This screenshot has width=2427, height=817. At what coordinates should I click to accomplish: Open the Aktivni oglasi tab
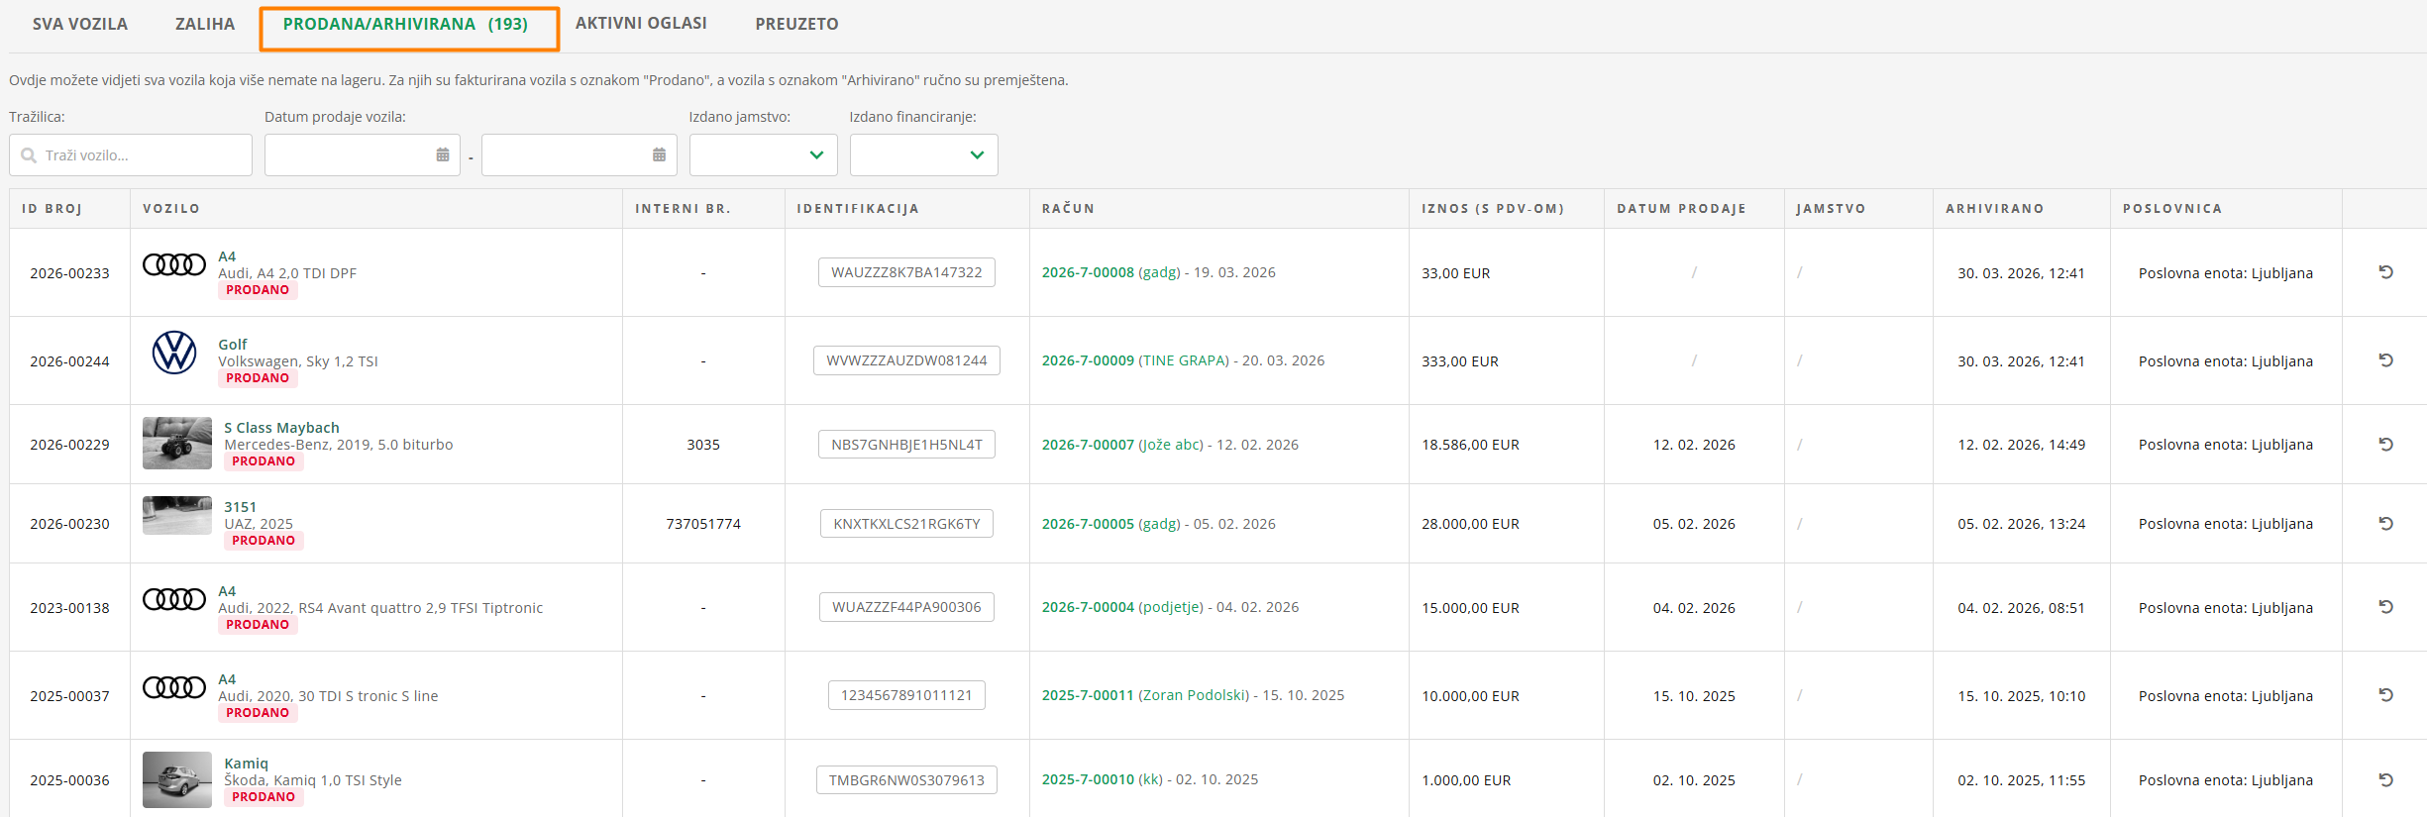641,24
